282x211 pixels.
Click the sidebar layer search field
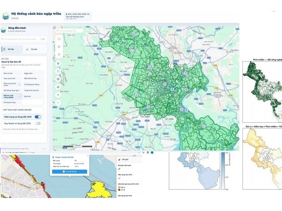tap(23, 39)
